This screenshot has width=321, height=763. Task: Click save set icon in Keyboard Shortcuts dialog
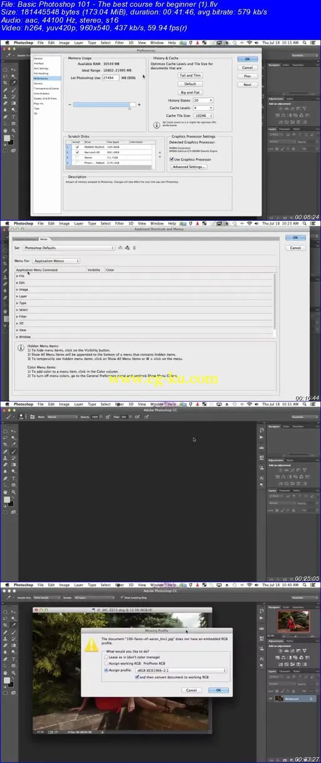(x=120, y=248)
